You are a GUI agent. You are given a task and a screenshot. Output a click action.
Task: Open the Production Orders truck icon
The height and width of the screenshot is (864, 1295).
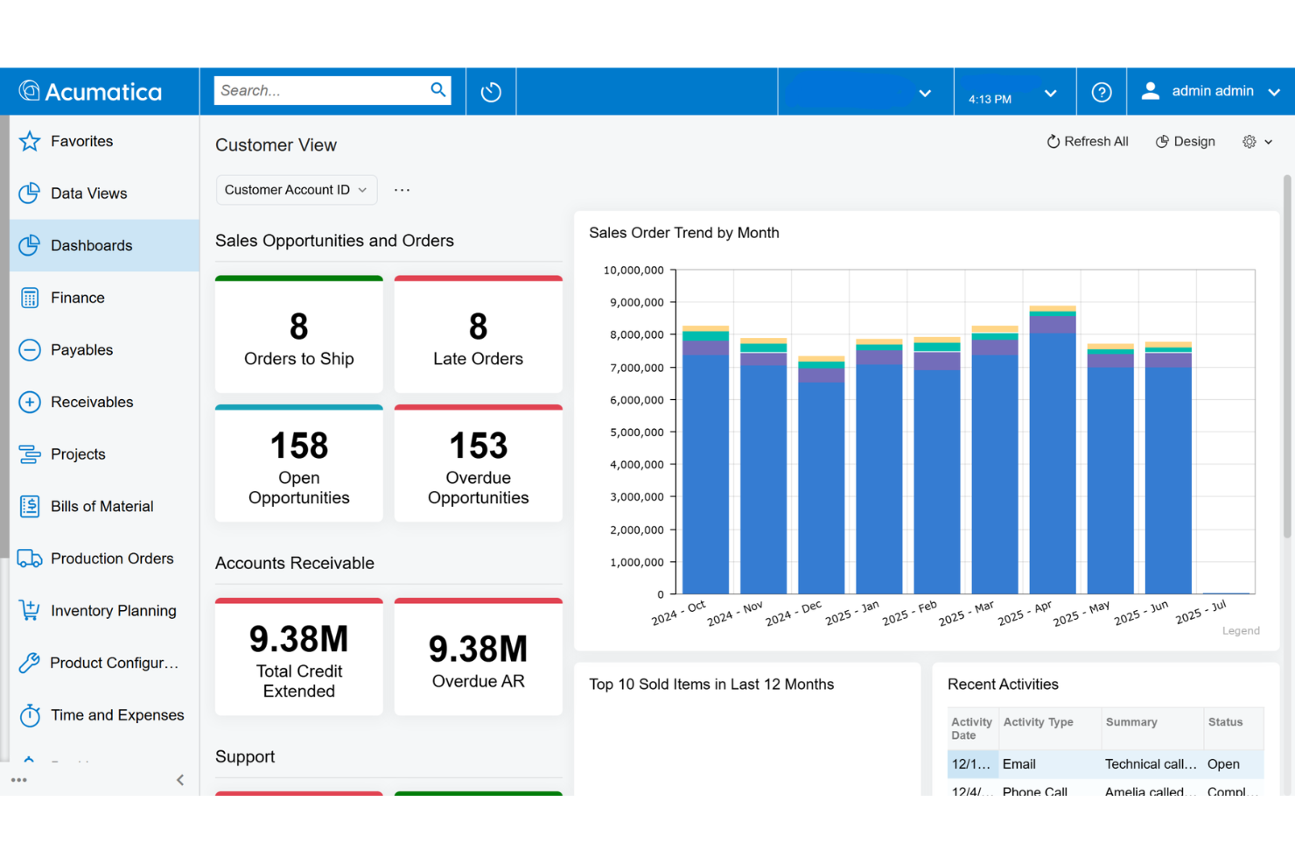point(30,558)
